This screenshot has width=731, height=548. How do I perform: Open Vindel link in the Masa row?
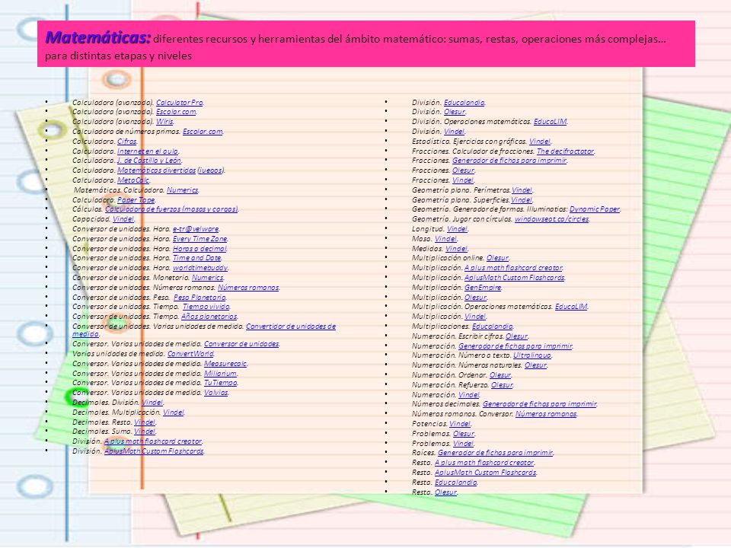point(445,238)
